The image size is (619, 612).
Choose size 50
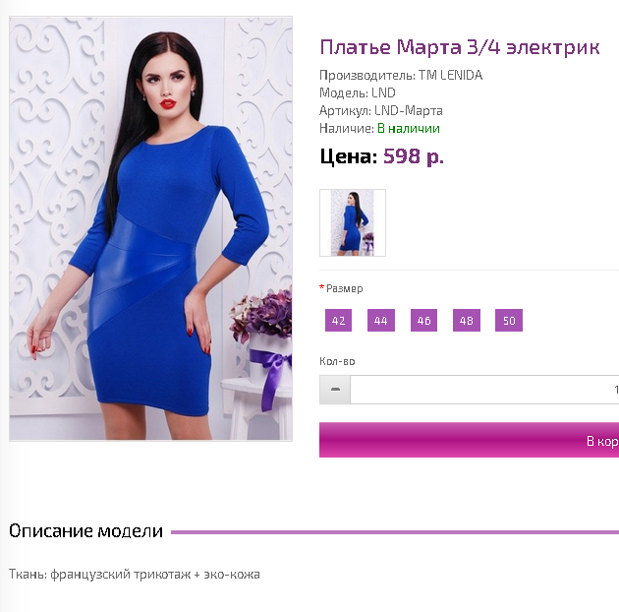tap(509, 320)
